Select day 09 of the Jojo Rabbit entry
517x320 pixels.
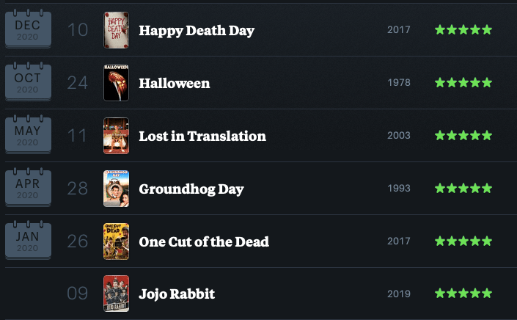(x=78, y=294)
